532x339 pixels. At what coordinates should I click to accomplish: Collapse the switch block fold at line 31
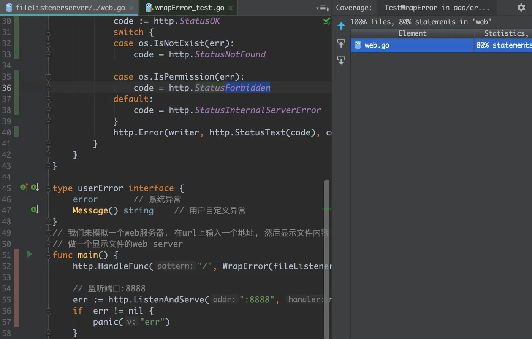(x=48, y=32)
